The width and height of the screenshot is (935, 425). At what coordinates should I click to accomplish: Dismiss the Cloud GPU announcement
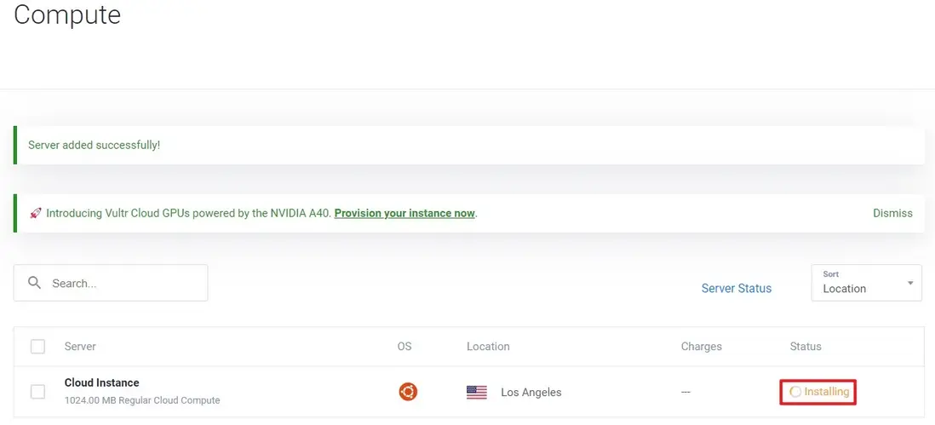pos(892,213)
